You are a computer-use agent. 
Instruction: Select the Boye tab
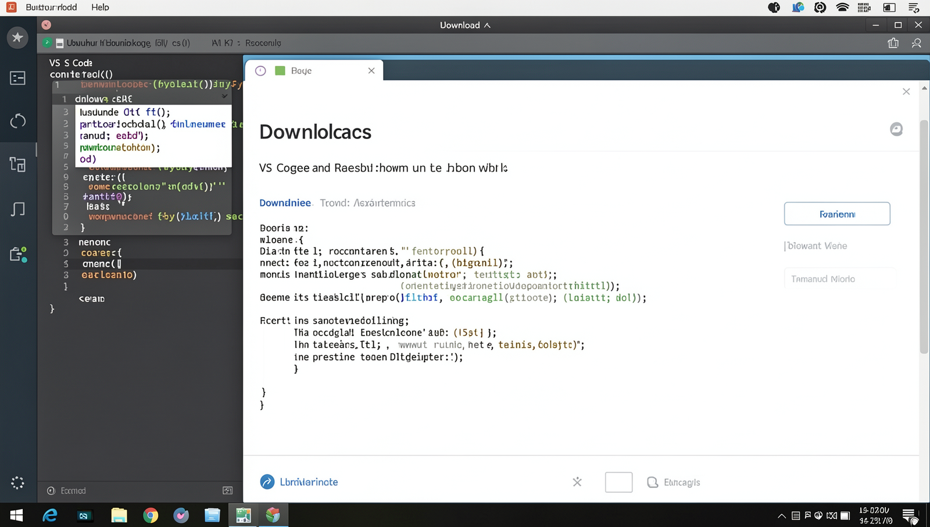click(314, 70)
